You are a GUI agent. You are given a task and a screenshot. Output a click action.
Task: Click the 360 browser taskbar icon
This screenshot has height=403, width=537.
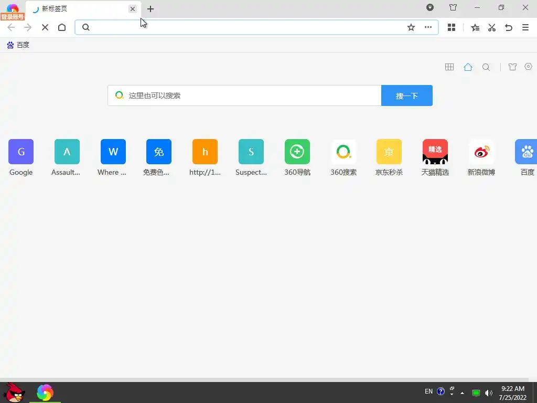[45, 393]
